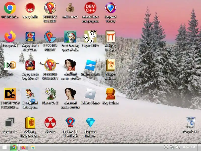The width and height of the screenshot is (201, 151).
Task: Open File Explorer from the taskbar
Action: (x=33, y=147)
